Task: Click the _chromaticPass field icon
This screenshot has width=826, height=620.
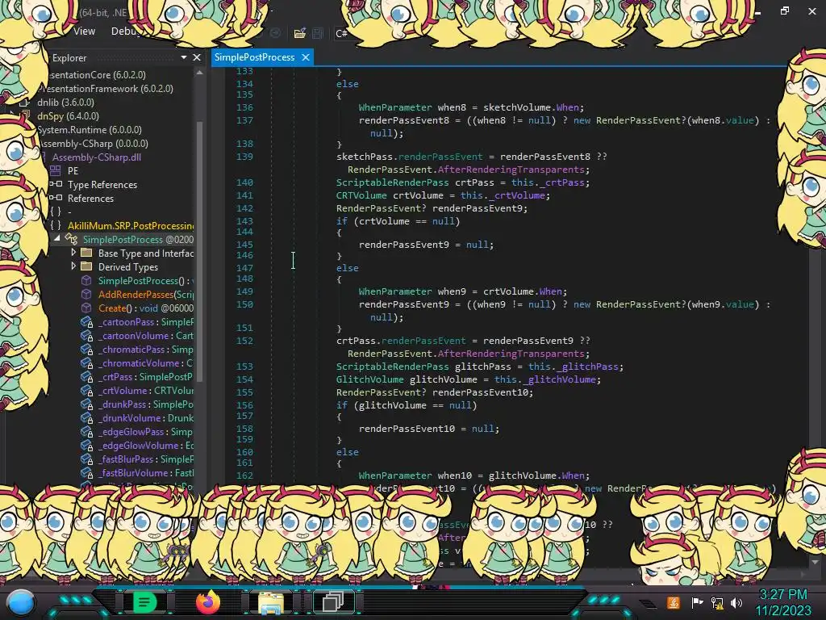Action: (x=86, y=350)
